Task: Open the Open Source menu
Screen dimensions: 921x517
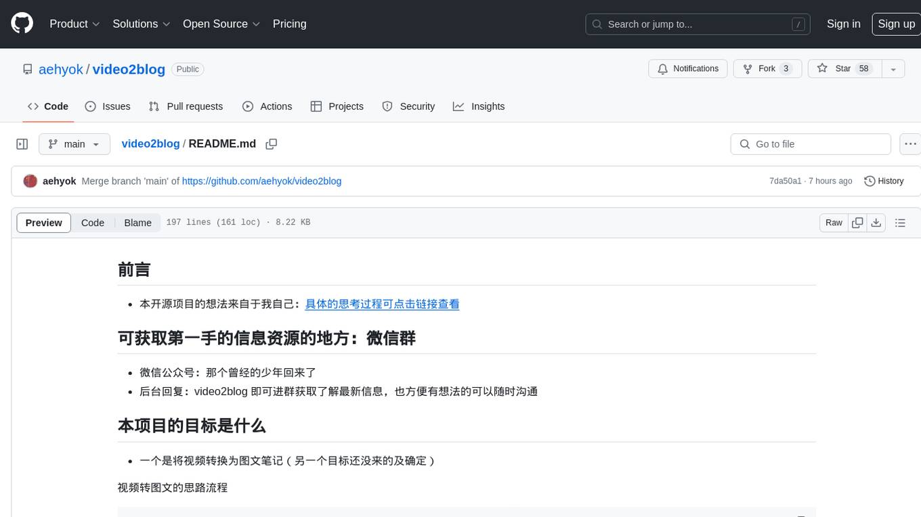Action: (221, 24)
